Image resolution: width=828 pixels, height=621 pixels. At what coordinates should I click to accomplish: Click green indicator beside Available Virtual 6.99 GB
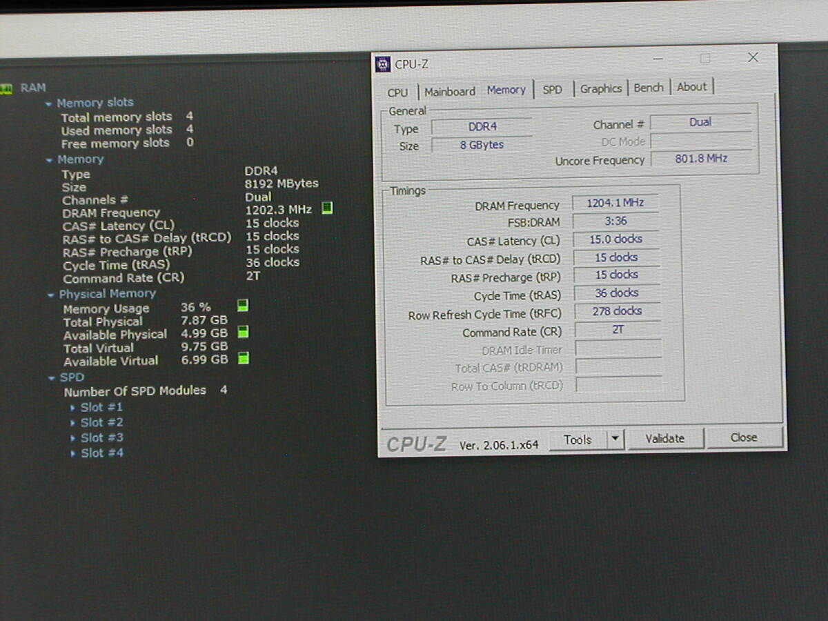243,358
